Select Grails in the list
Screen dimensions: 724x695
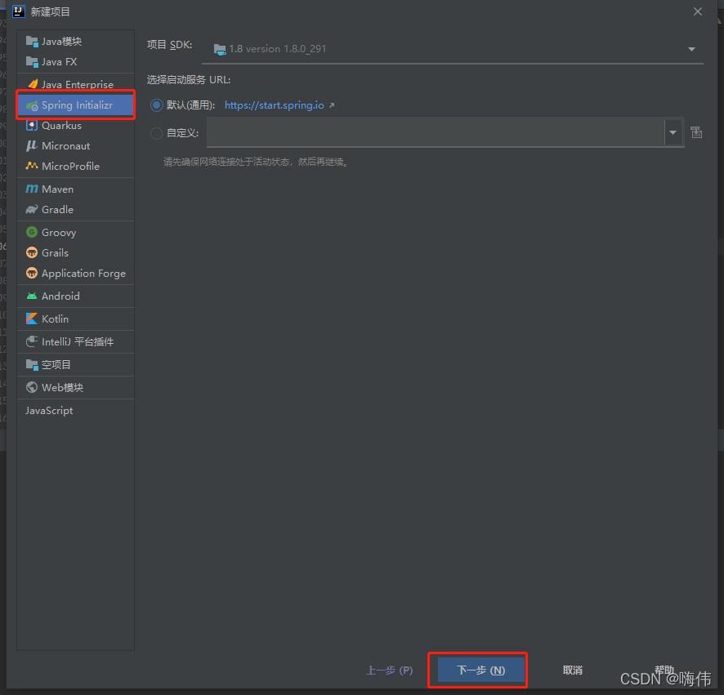tap(75, 253)
